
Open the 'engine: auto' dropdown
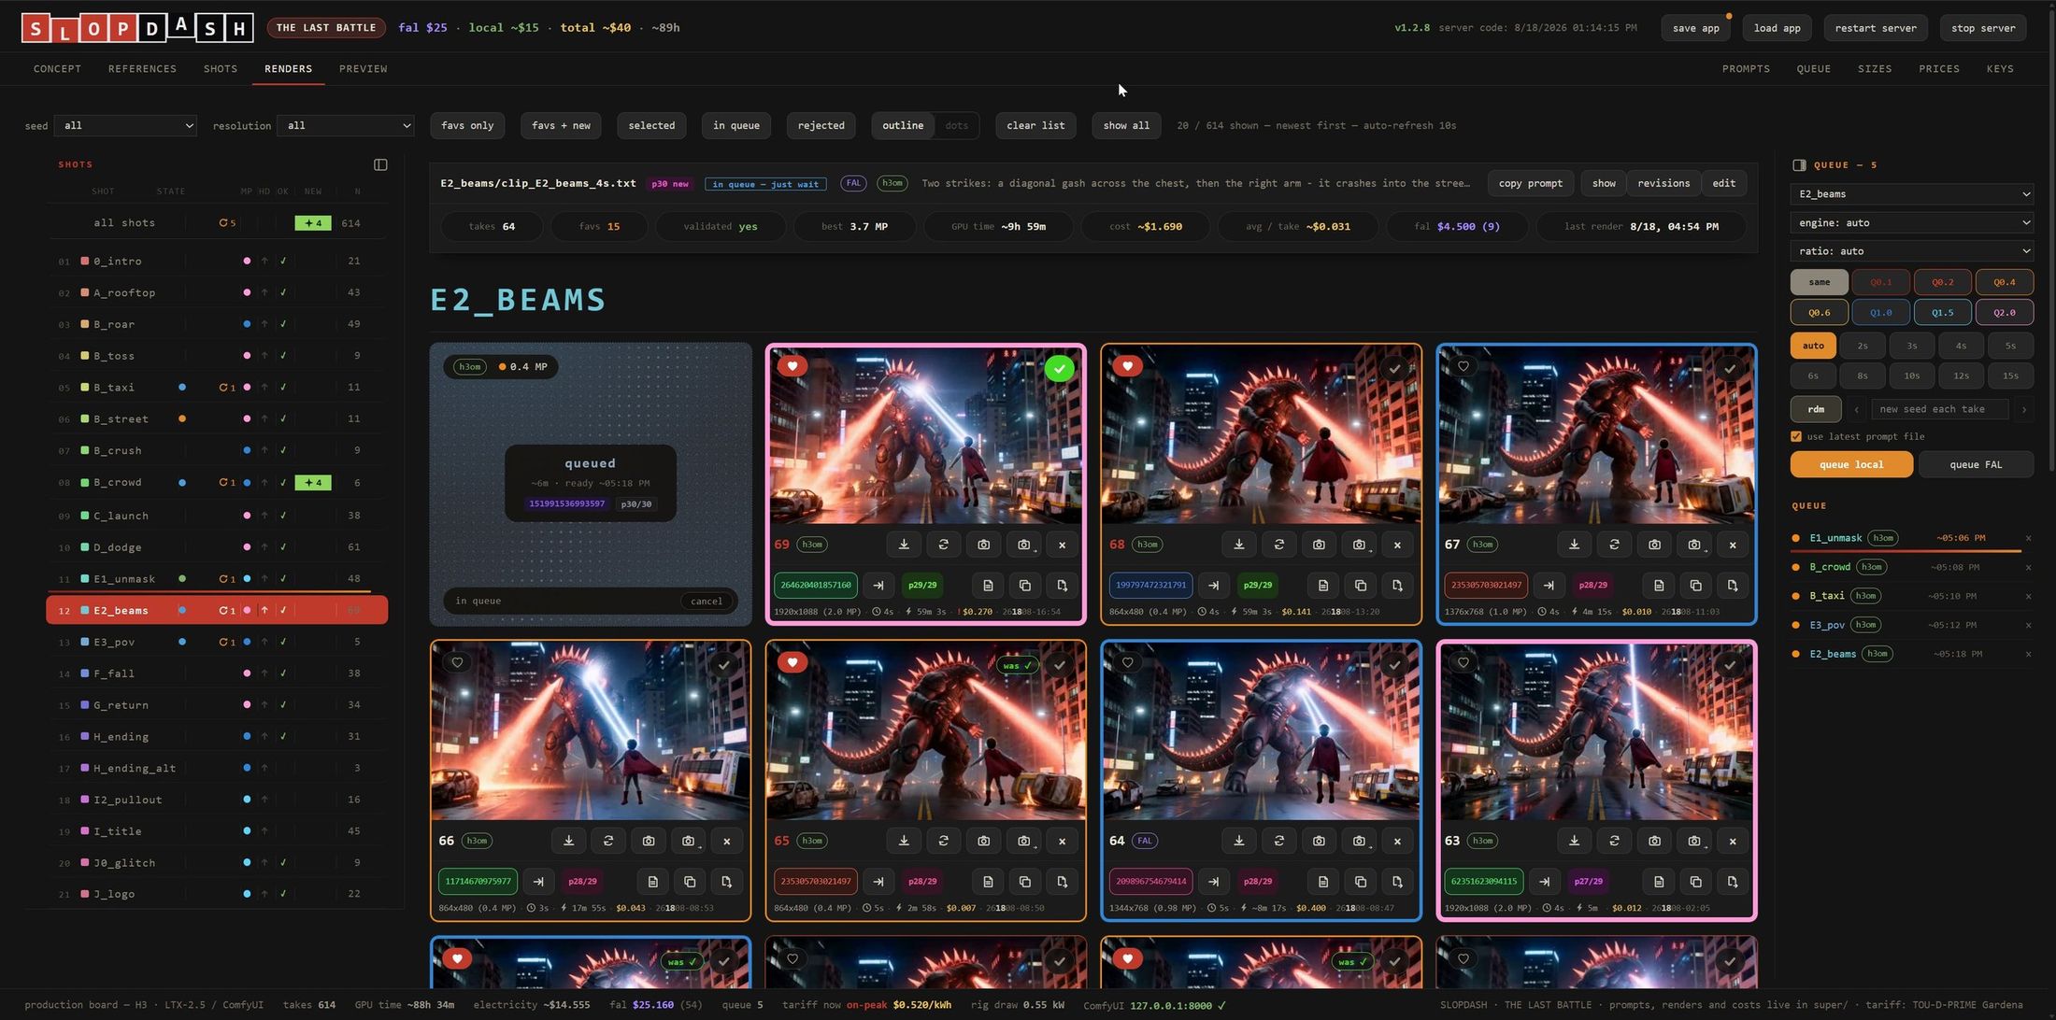[1912, 223]
